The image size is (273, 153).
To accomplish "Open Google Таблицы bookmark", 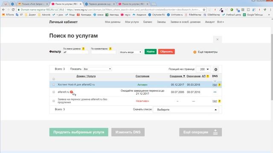I will pyautogui.click(x=253, y=15).
